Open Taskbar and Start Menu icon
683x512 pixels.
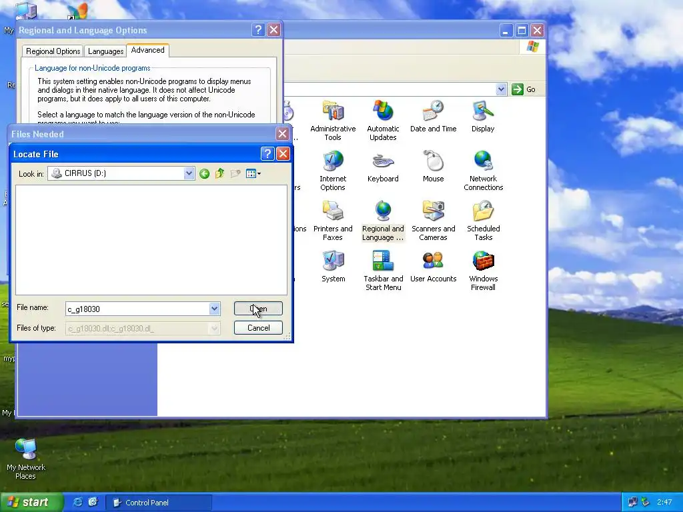pos(384,271)
